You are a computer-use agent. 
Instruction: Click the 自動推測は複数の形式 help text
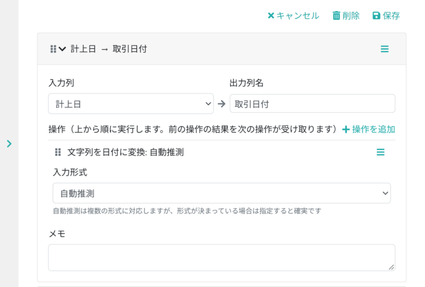click(187, 211)
